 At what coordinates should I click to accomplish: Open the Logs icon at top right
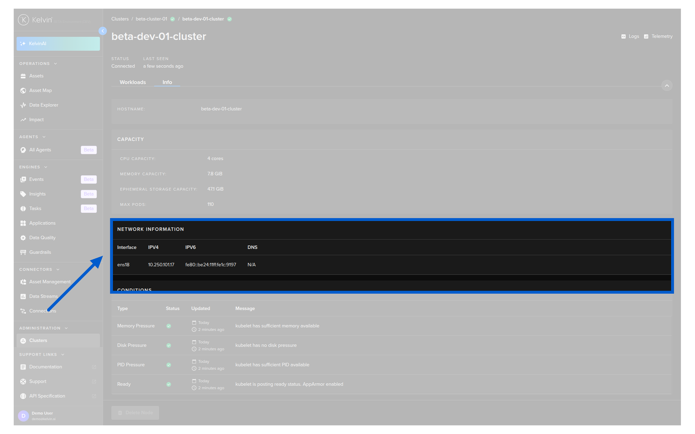[x=623, y=37]
